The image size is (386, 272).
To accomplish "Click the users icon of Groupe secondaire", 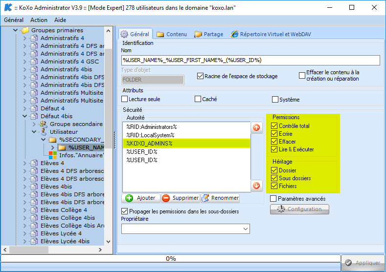I will tap(44, 124).
